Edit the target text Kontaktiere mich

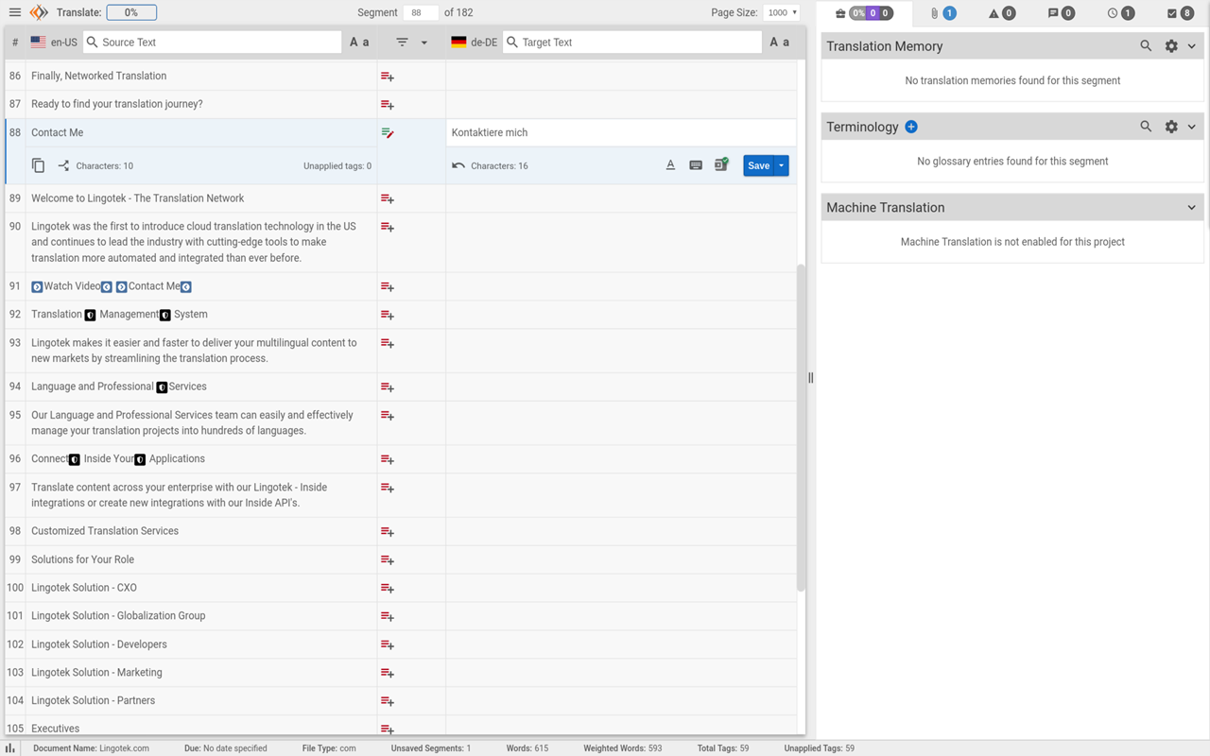621,132
